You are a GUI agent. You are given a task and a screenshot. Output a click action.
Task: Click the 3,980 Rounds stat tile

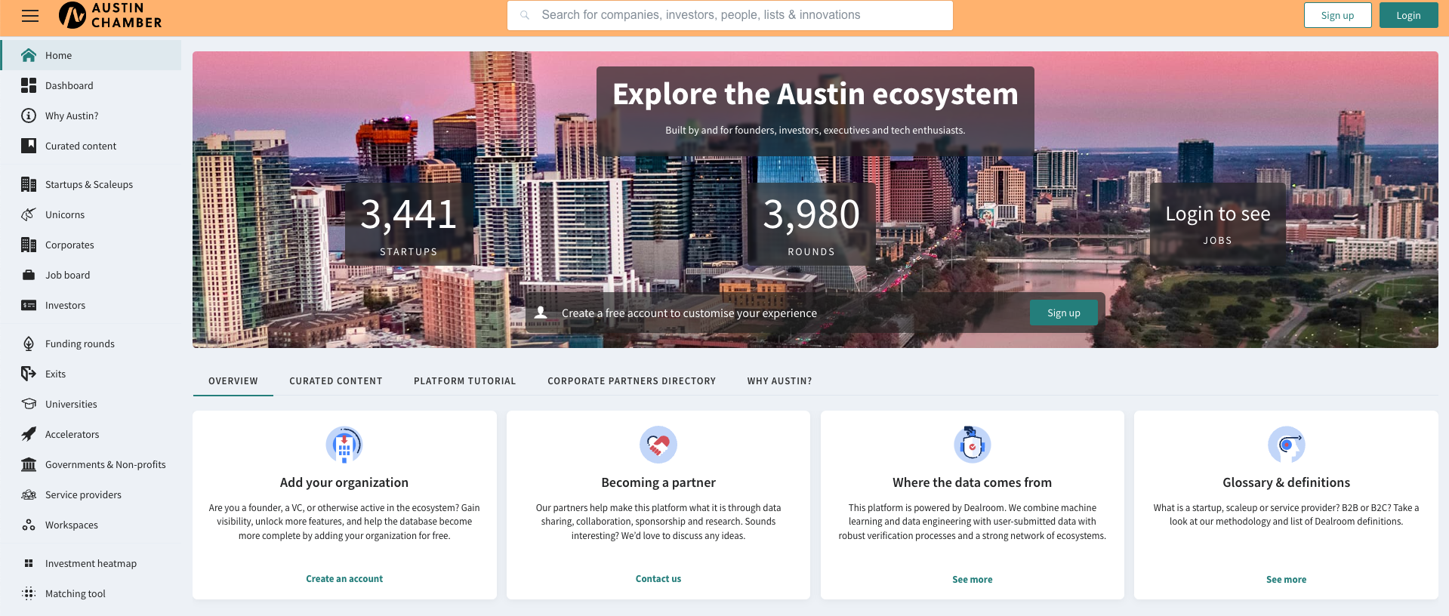click(x=812, y=224)
